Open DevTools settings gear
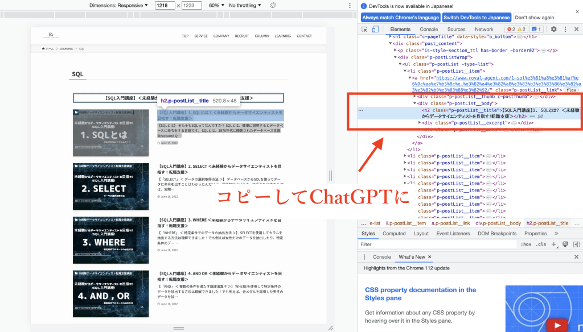The height and width of the screenshot is (332, 583). pyautogui.click(x=553, y=29)
